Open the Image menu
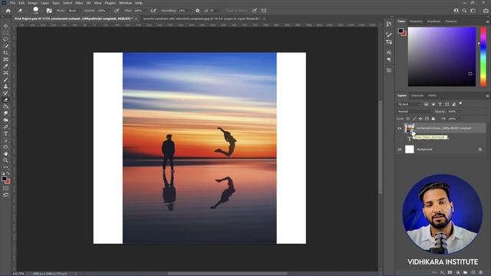 (x=32, y=3)
